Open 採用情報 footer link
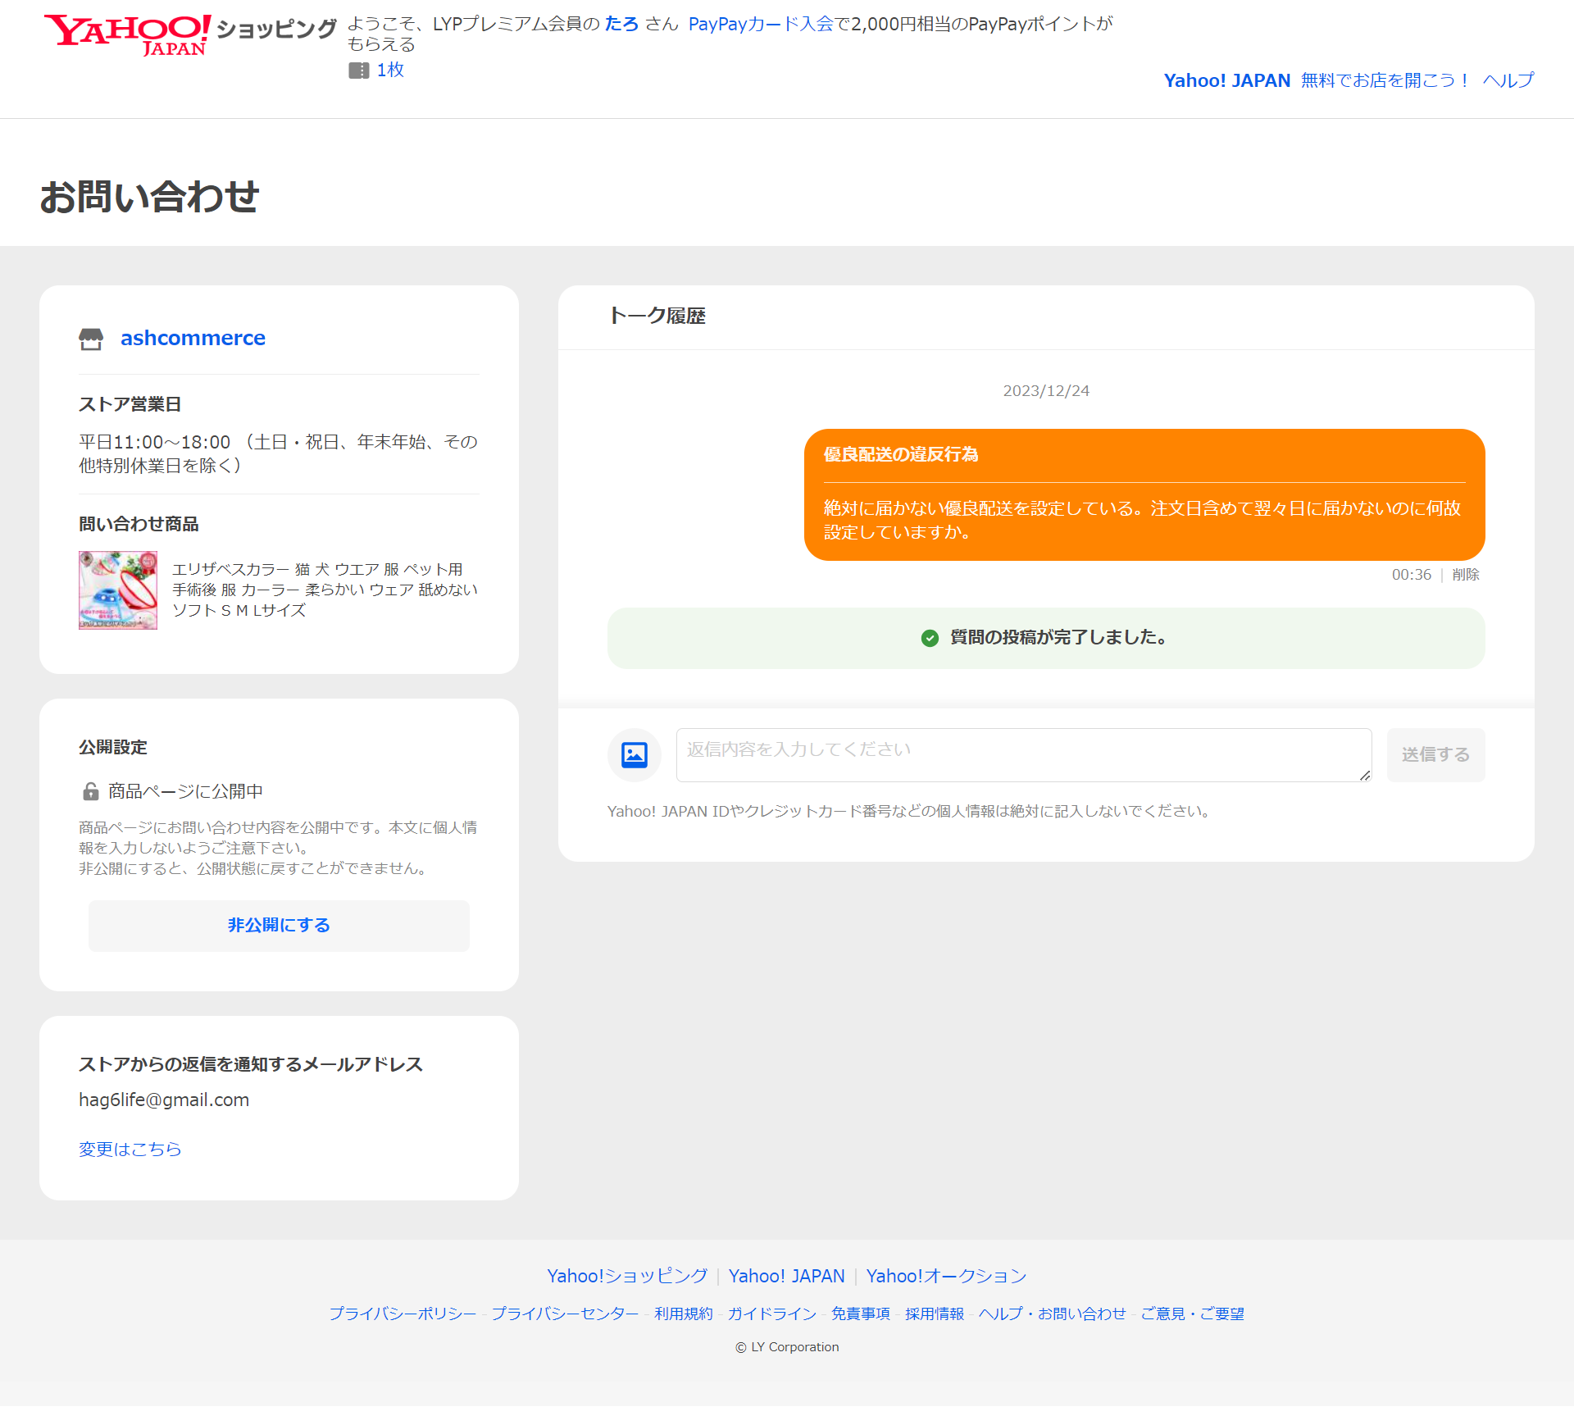The width and height of the screenshot is (1574, 1407). 935,1314
